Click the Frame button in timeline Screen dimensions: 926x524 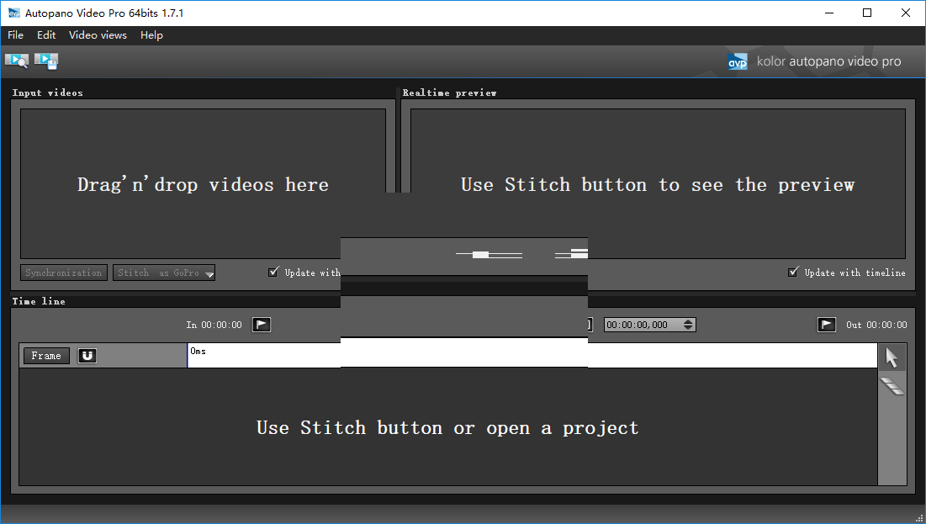coord(46,356)
